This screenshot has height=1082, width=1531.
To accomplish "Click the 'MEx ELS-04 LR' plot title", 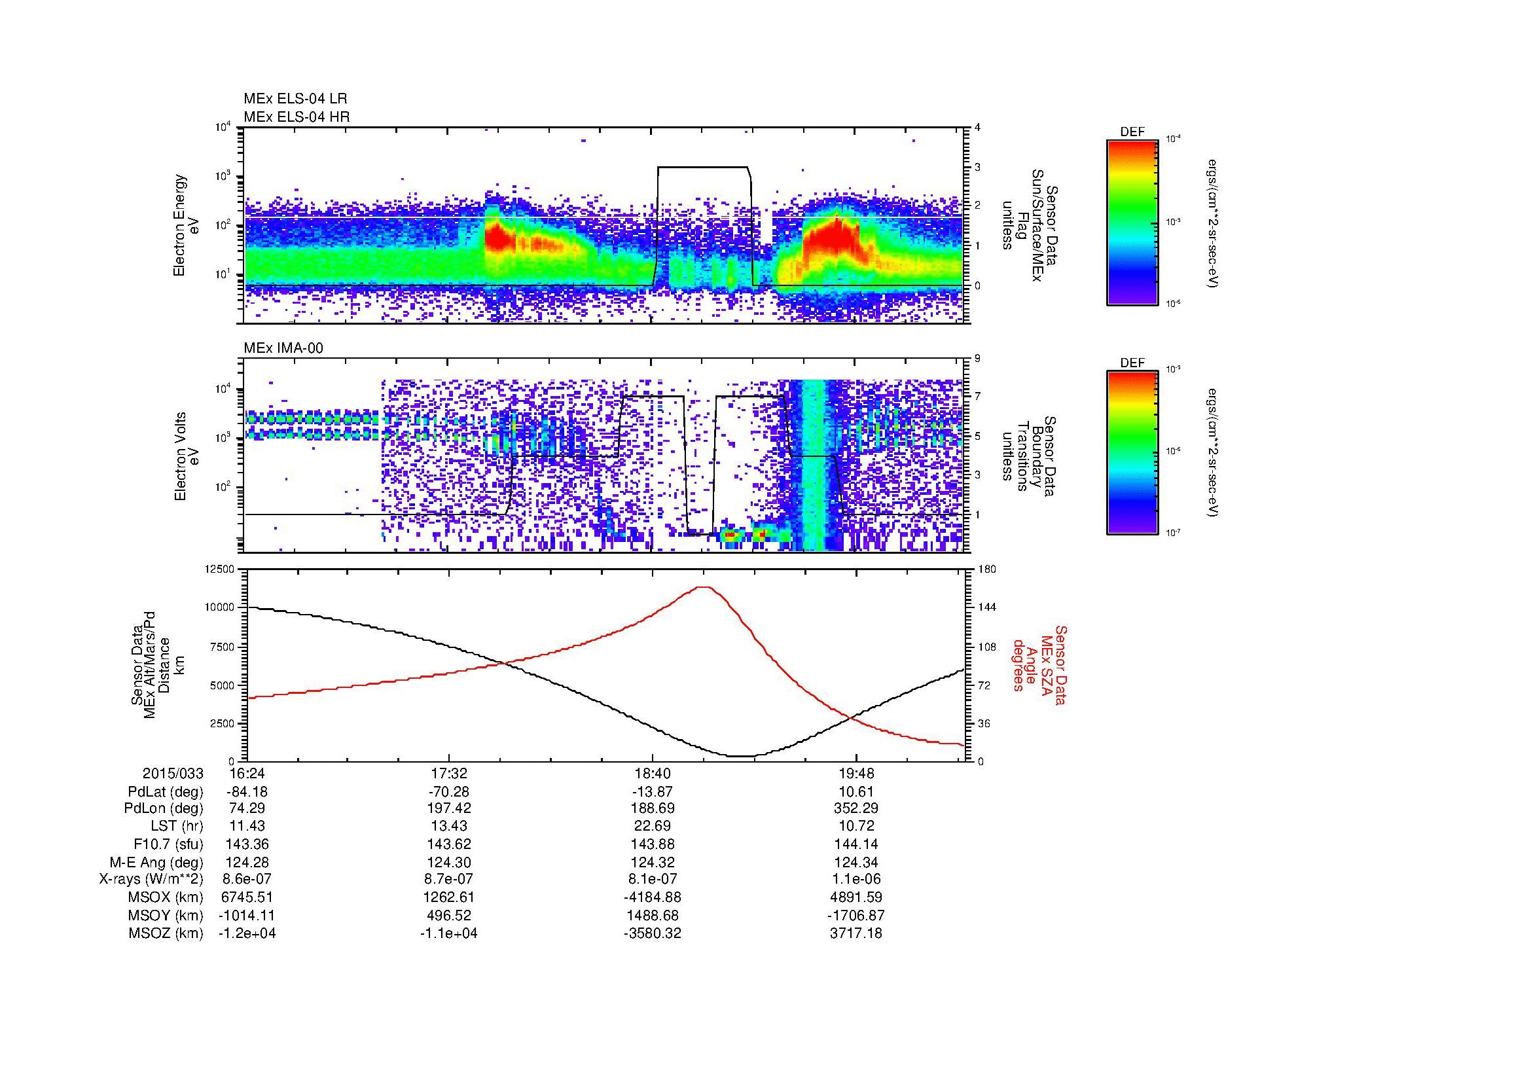I will coord(295,99).
